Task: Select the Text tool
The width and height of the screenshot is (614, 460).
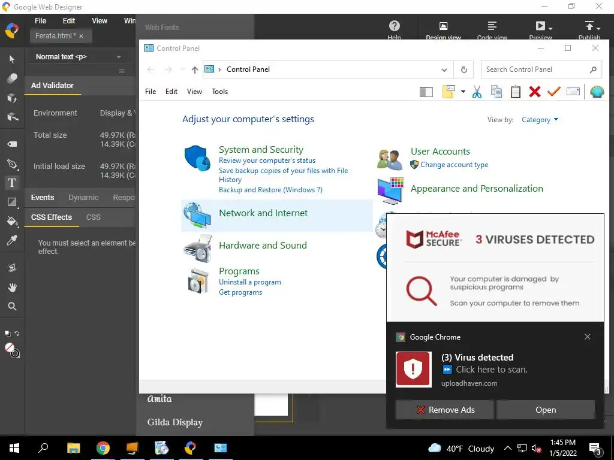Action: (12, 183)
